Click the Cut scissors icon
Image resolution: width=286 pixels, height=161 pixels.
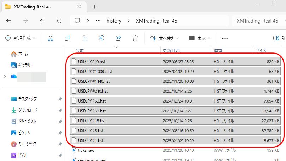(x=50, y=38)
